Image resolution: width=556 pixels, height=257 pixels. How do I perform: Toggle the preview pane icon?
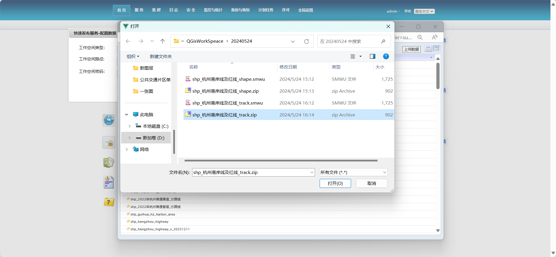click(373, 56)
